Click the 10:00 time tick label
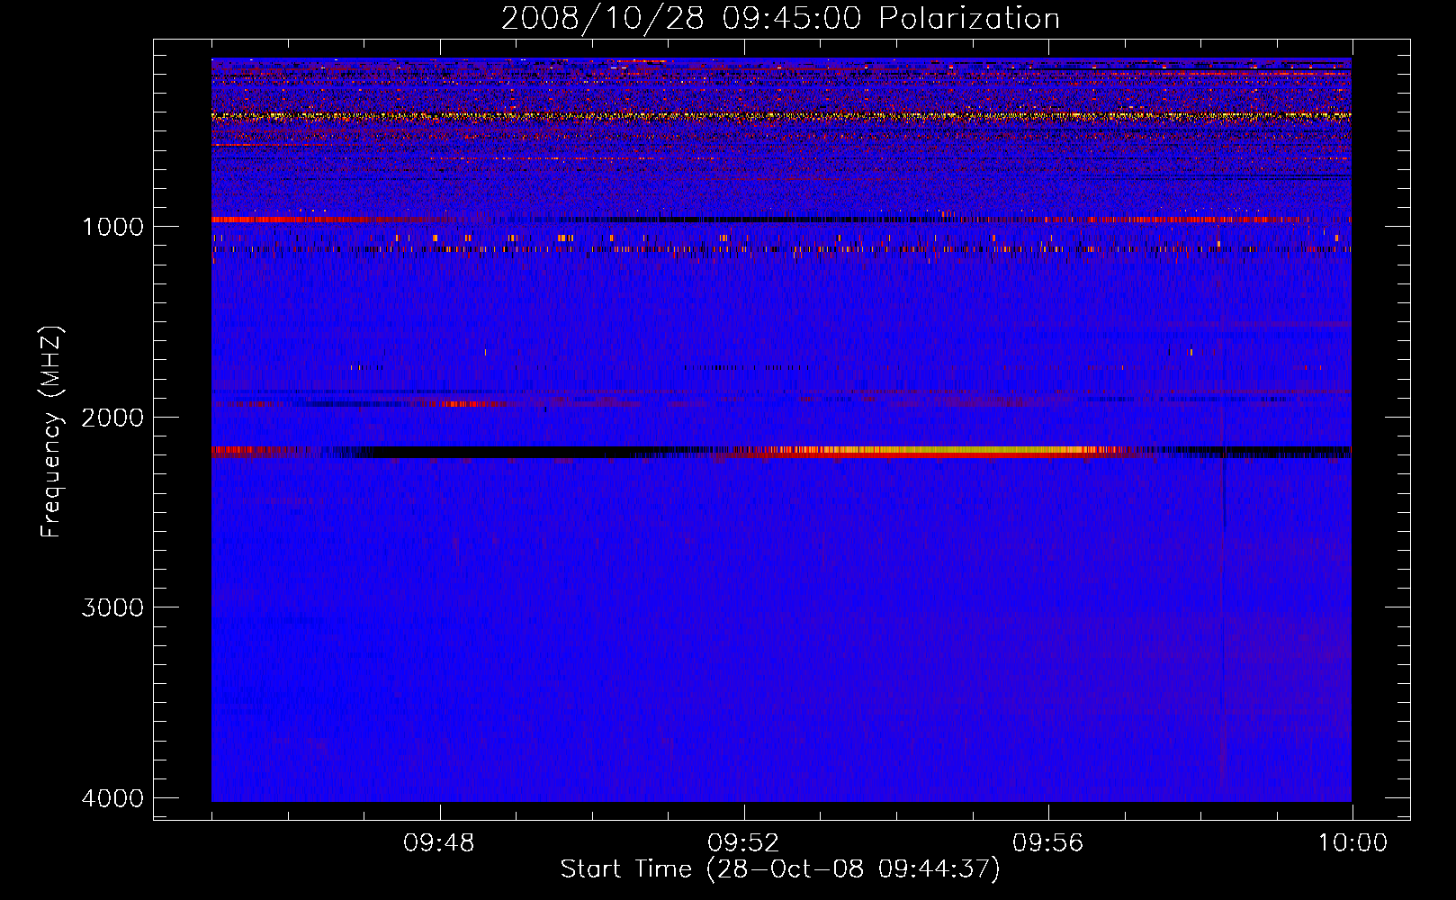The width and height of the screenshot is (1456, 900). click(x=1353, y=843)
